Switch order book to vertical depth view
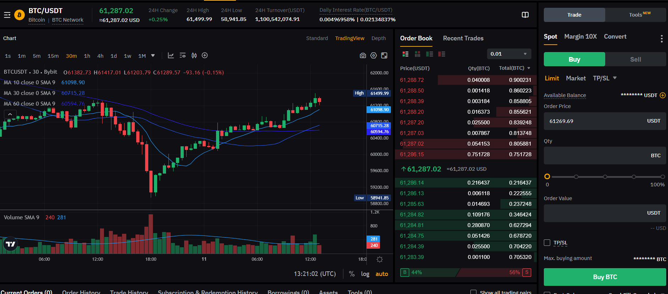The width and height of the screenshot is (668, 294). 418,54
